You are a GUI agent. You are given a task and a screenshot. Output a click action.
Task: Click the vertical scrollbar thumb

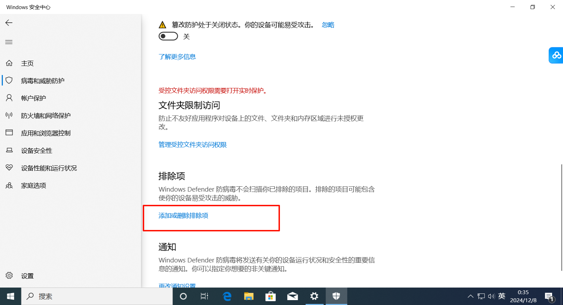tap(562, 217)
